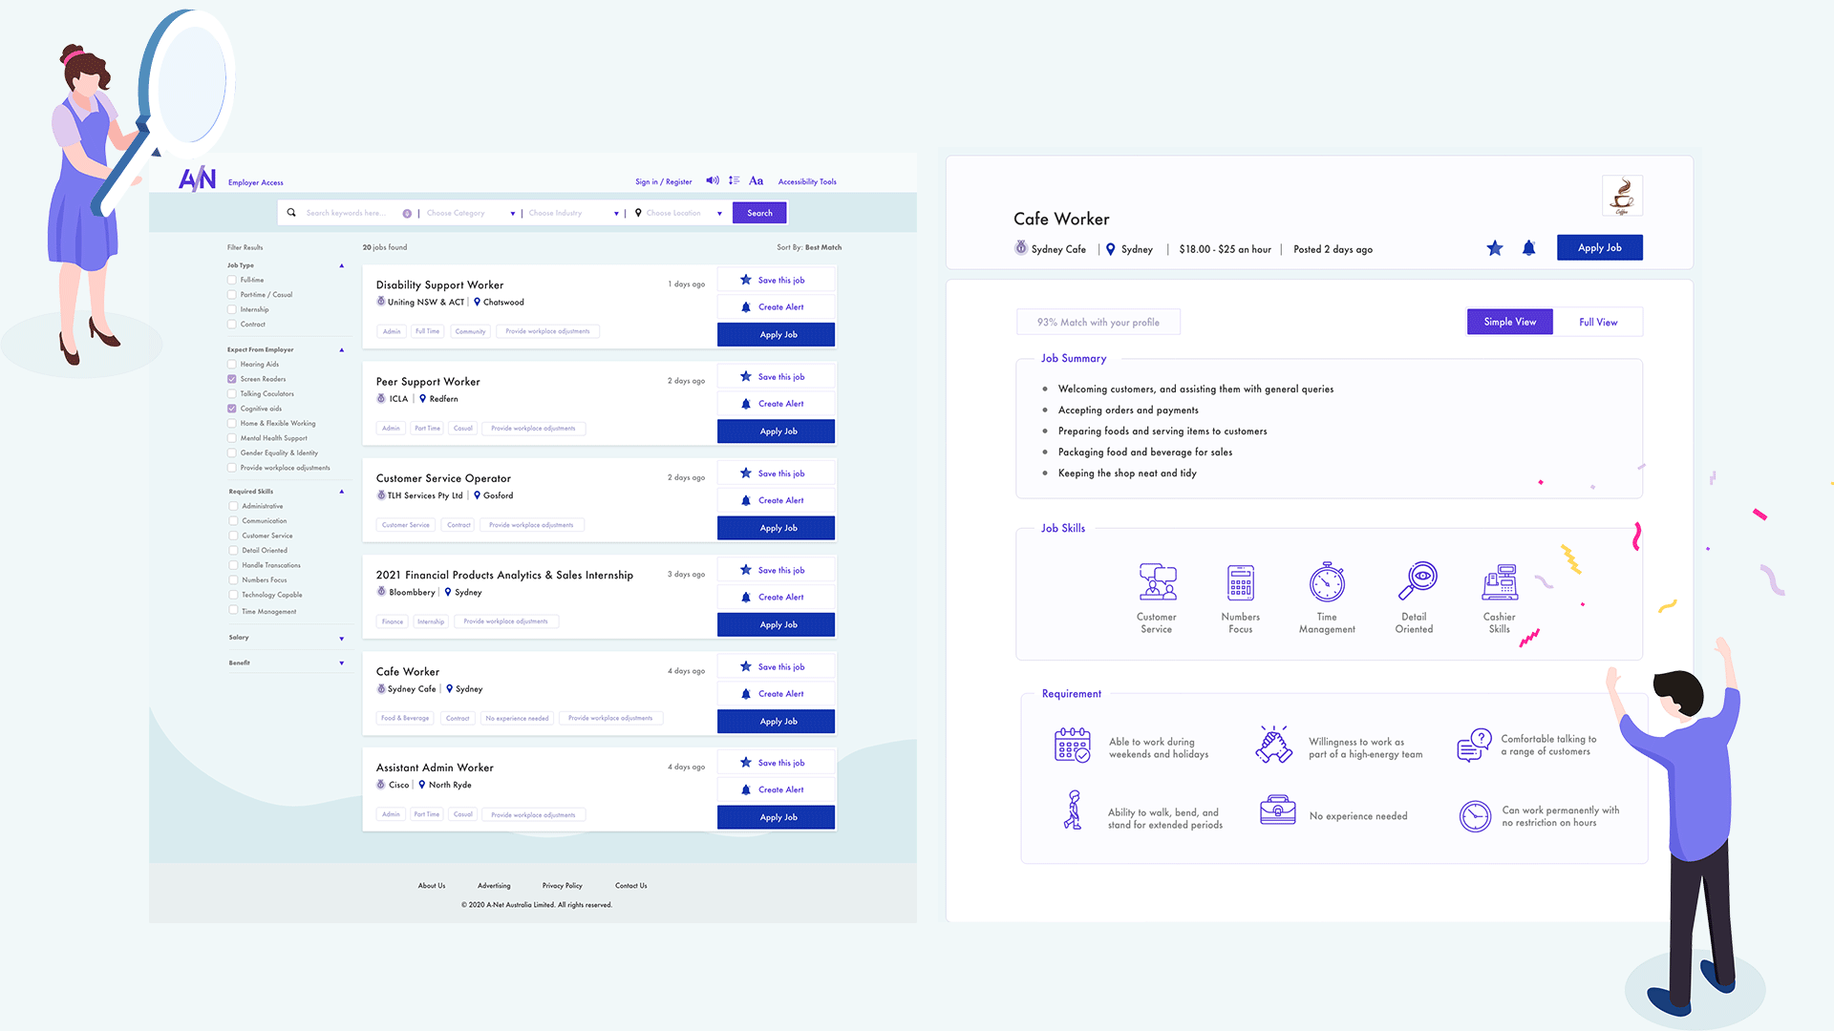Click the line spacing accessibility icon
This screenshot has width=1834, height=1031.
[x=734, y=180]
